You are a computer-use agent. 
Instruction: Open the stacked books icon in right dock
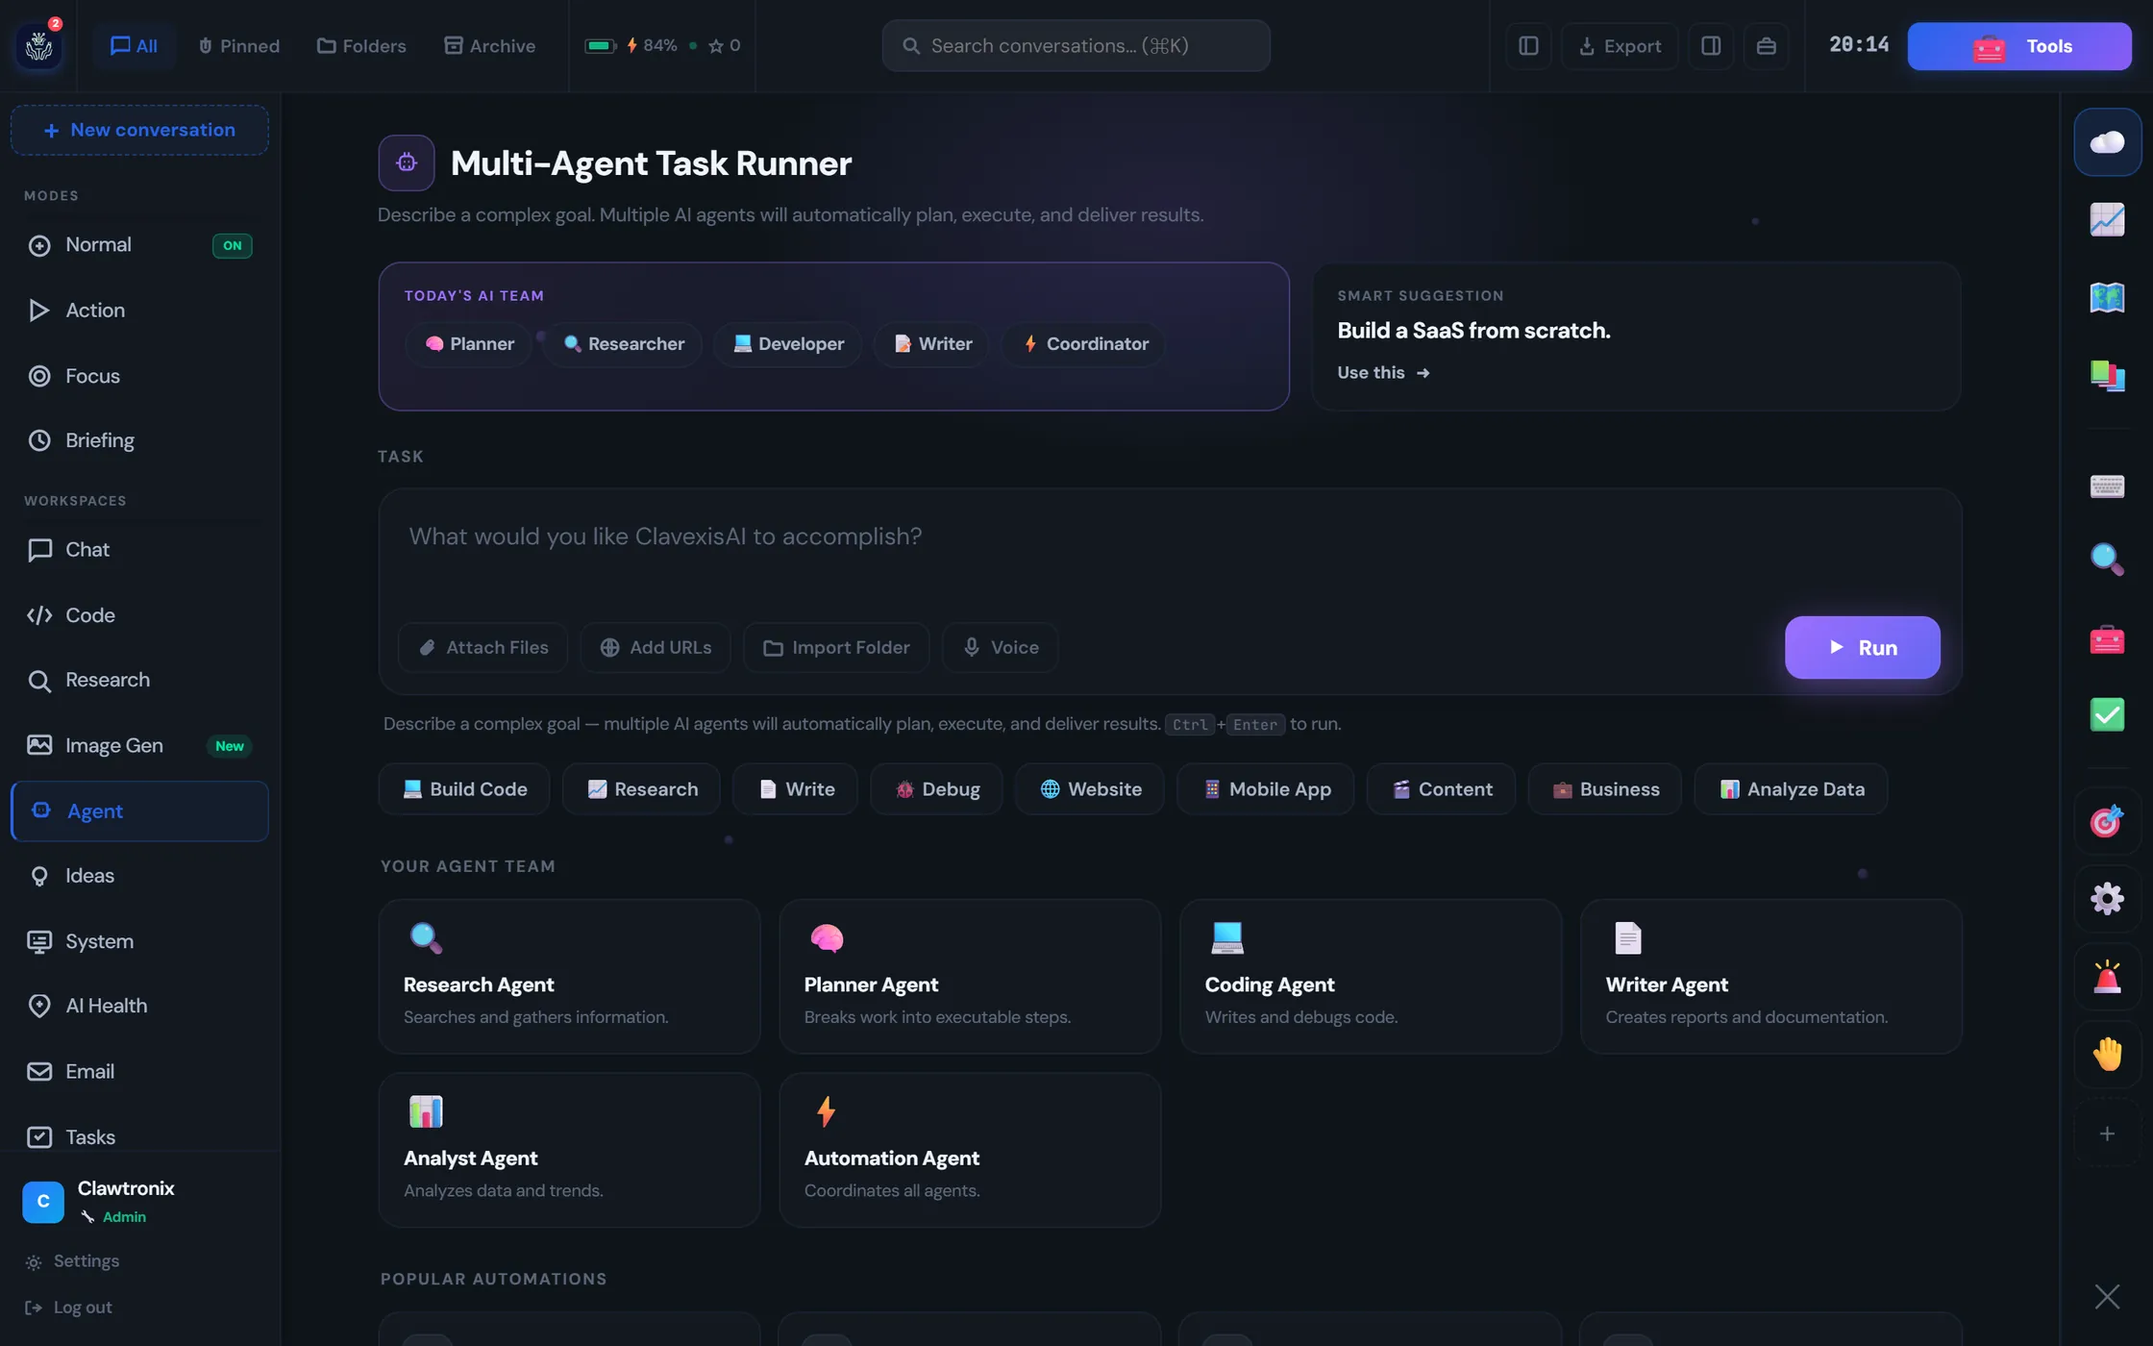(2107, 375)
